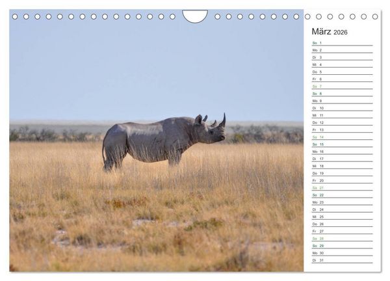Click the green 'Sa 7' entry
The image size is (390, 281).
(x=343, y=87)
